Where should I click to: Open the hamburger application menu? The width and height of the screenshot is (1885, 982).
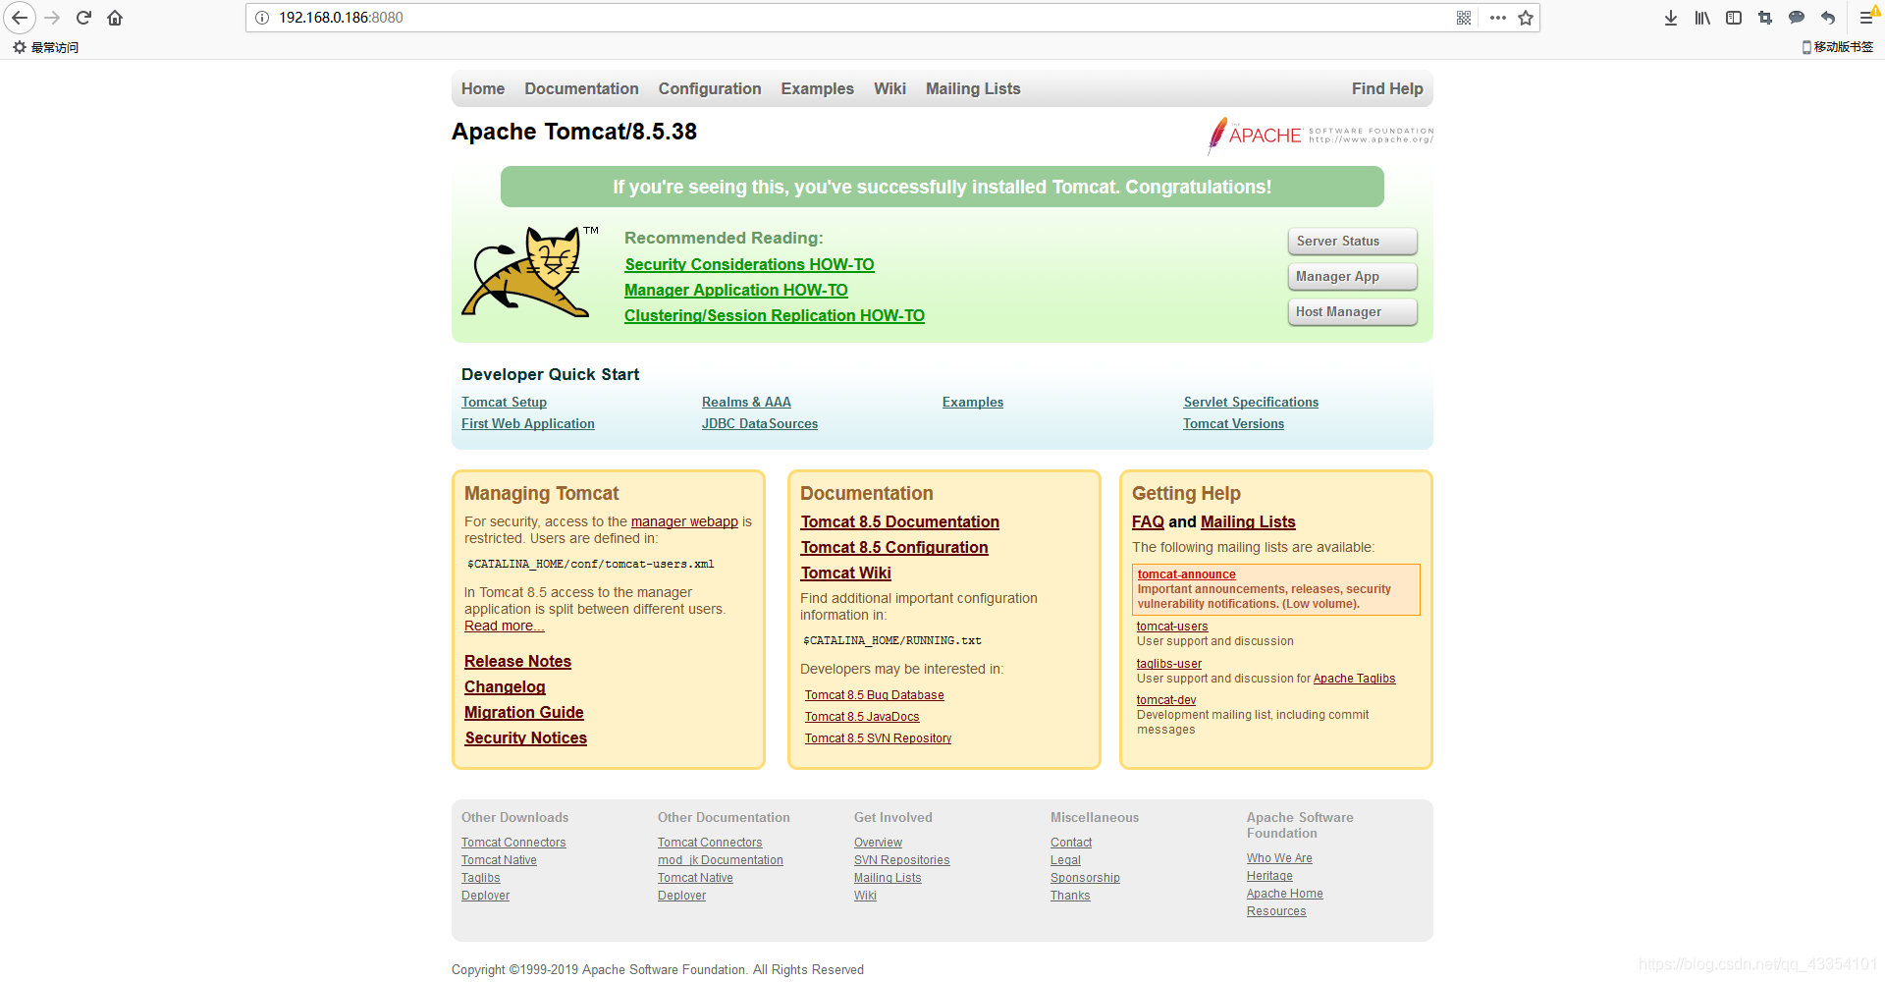coord(1867,18)
